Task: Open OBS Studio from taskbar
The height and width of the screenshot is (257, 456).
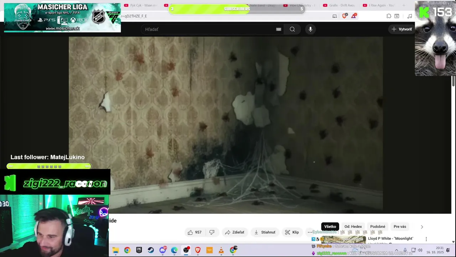Action: [x=186, y=250]
